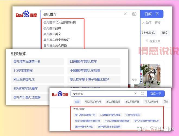Open related search 婴儿推车哪个牌子质量比较好
Image resolution: width=179 pixels, height=136 pixels.
point(94,79)
